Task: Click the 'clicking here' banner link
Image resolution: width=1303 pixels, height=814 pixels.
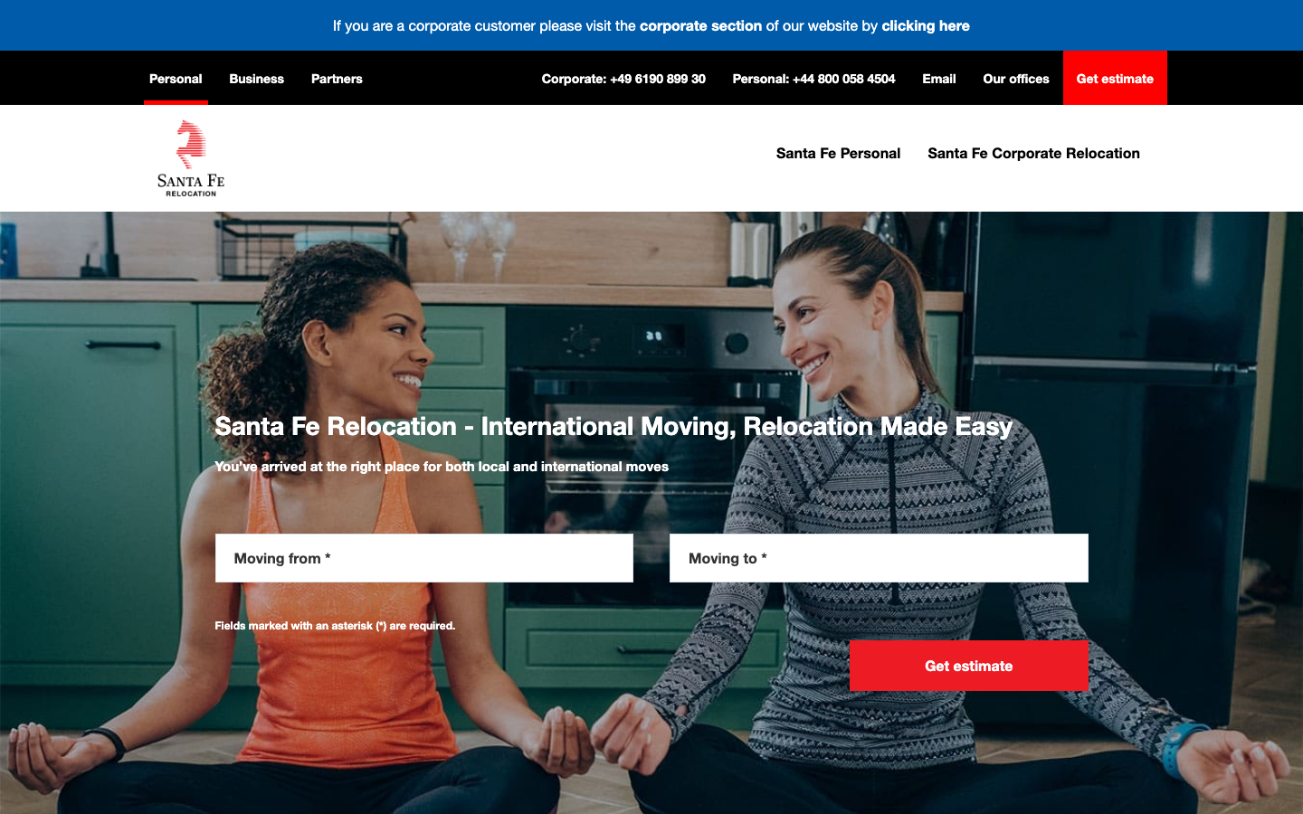Action: pyautogui.click(x=926, y=26)
